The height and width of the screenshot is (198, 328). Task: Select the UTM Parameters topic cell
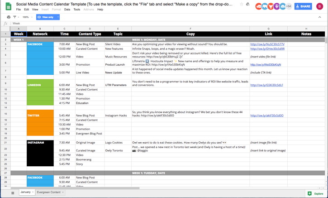(x=118, y=83)
